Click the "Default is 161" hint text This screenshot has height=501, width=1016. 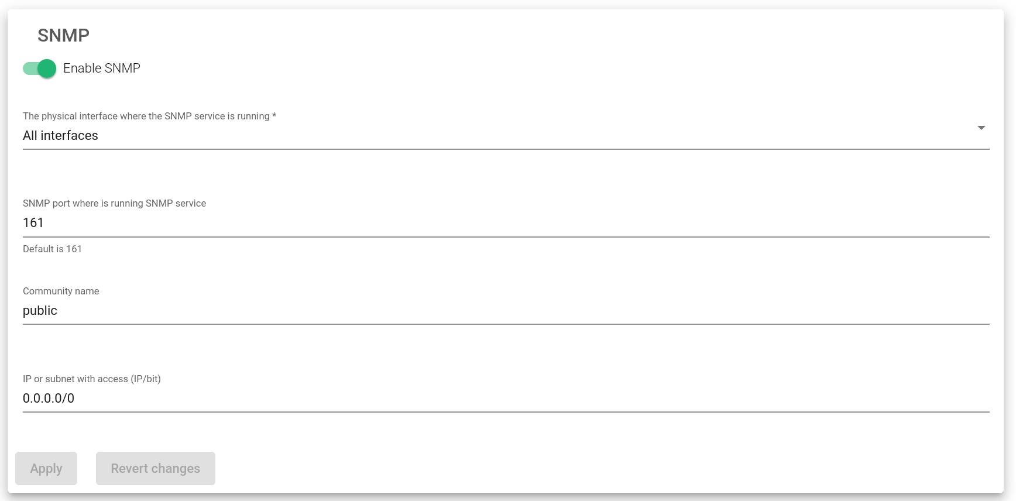pos(52,249)
